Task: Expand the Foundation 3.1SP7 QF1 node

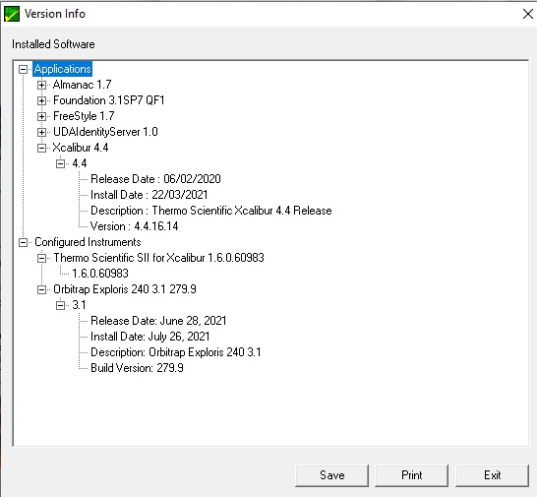Action: click(x=41, y=100)
